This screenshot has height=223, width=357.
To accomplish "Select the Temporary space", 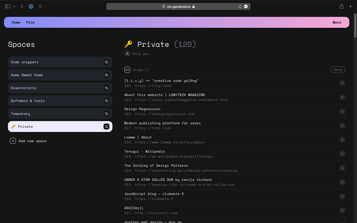I will point(60,114).
